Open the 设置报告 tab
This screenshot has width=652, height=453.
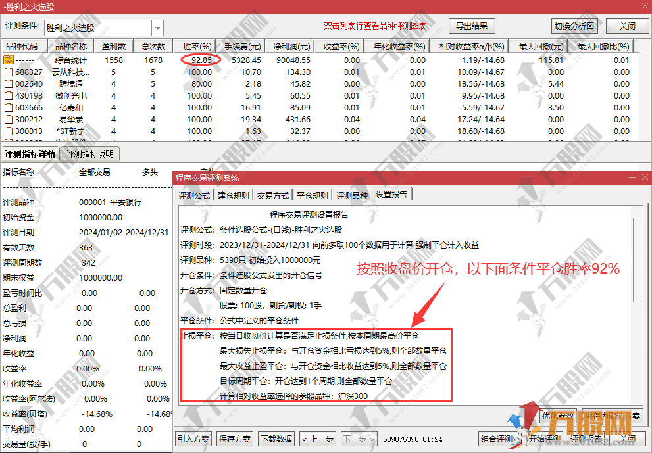coord(391,195)
